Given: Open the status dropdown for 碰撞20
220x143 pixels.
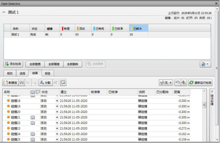Looking at the screenshot, I should click(x=57, y=112).
